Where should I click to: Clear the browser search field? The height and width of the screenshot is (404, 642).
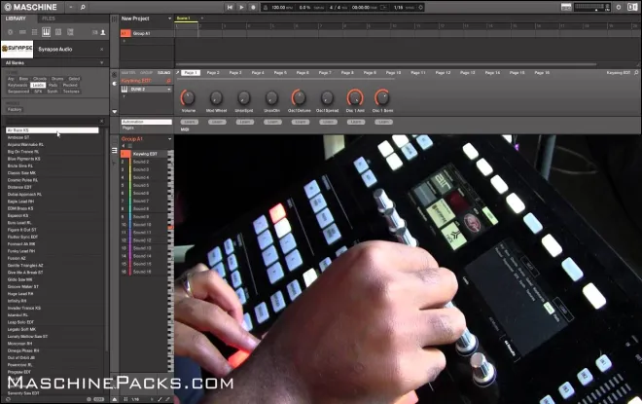pos(102,121)
